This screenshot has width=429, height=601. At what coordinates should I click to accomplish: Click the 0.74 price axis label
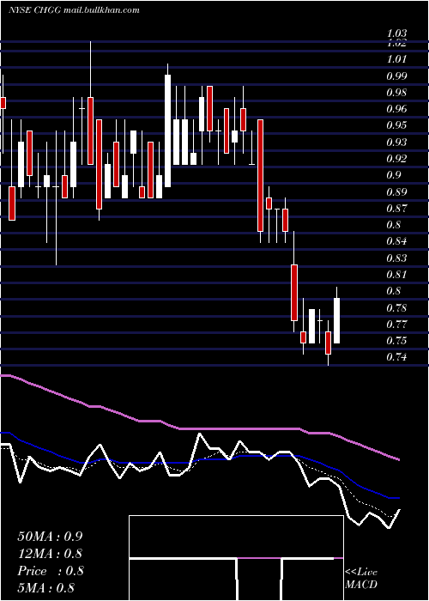click(x=396, y=357)
